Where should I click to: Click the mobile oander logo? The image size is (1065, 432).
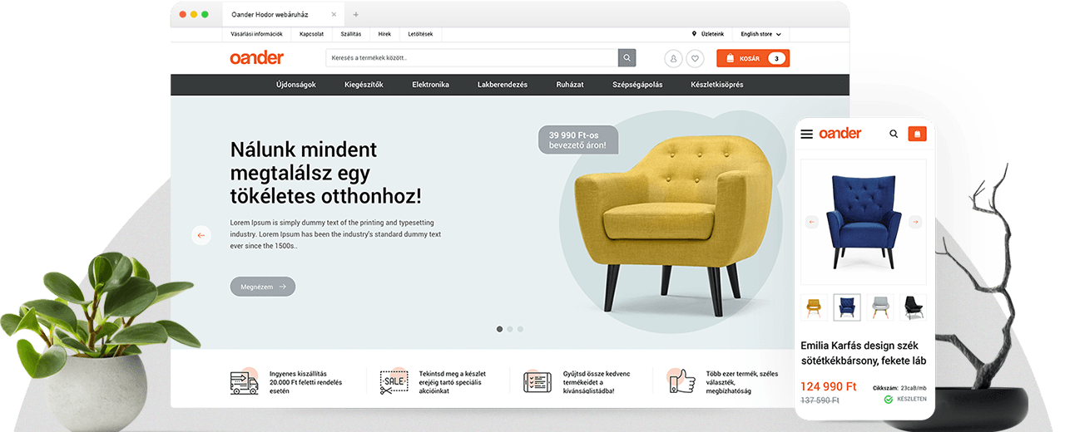pyautogui.click(x=840, y=133)
